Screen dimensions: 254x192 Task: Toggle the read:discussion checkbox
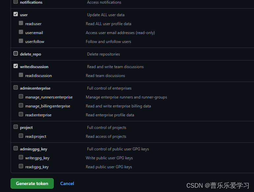pyautogui.click(x=21, y=75)
